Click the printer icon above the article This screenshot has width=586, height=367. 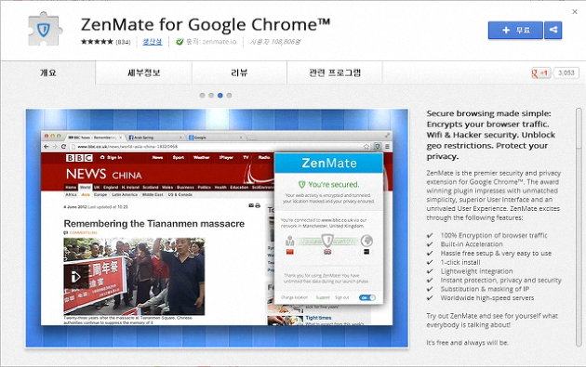(258, 205)
